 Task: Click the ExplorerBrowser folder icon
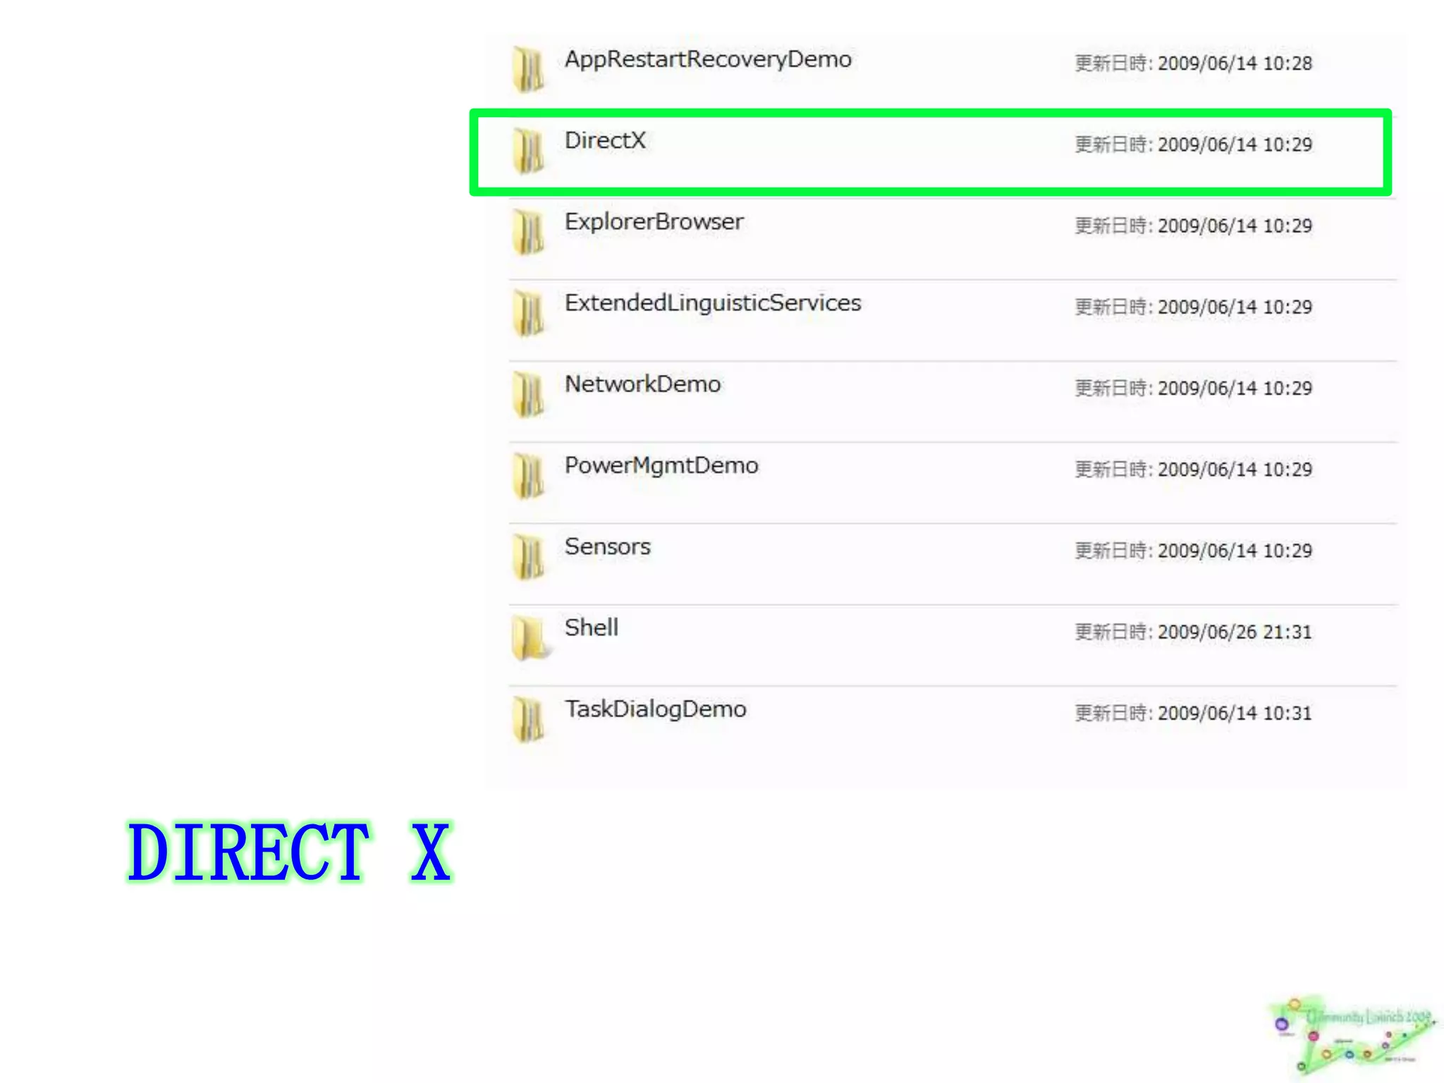tap(527, 231)
